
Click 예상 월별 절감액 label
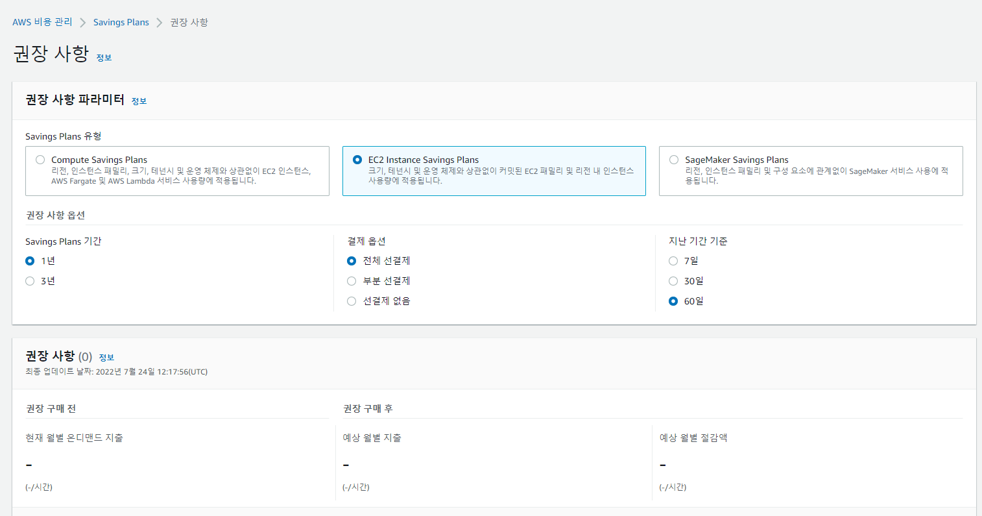(693, 438)
